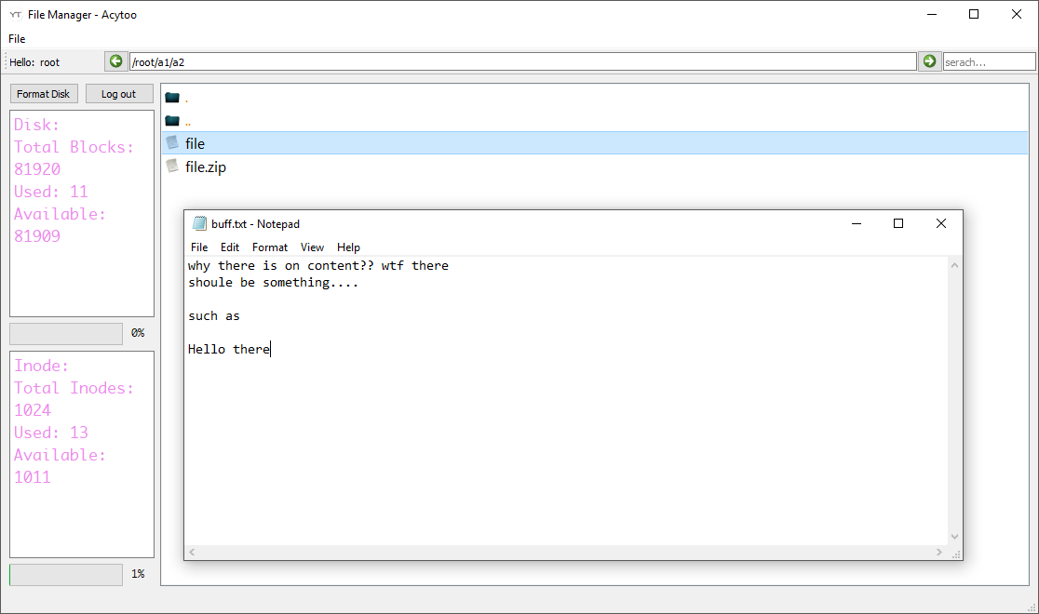Click the Notepad icon on buff.txt title bar
This screenshot has height=614, width=1039.
(199, 223)
